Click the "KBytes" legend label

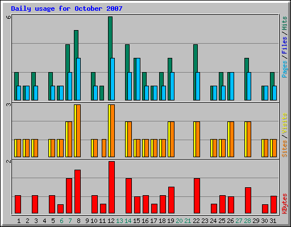point(284,204)
